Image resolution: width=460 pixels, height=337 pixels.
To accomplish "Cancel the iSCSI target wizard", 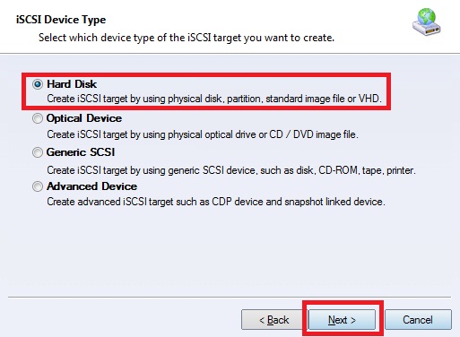I will [418, 320].
